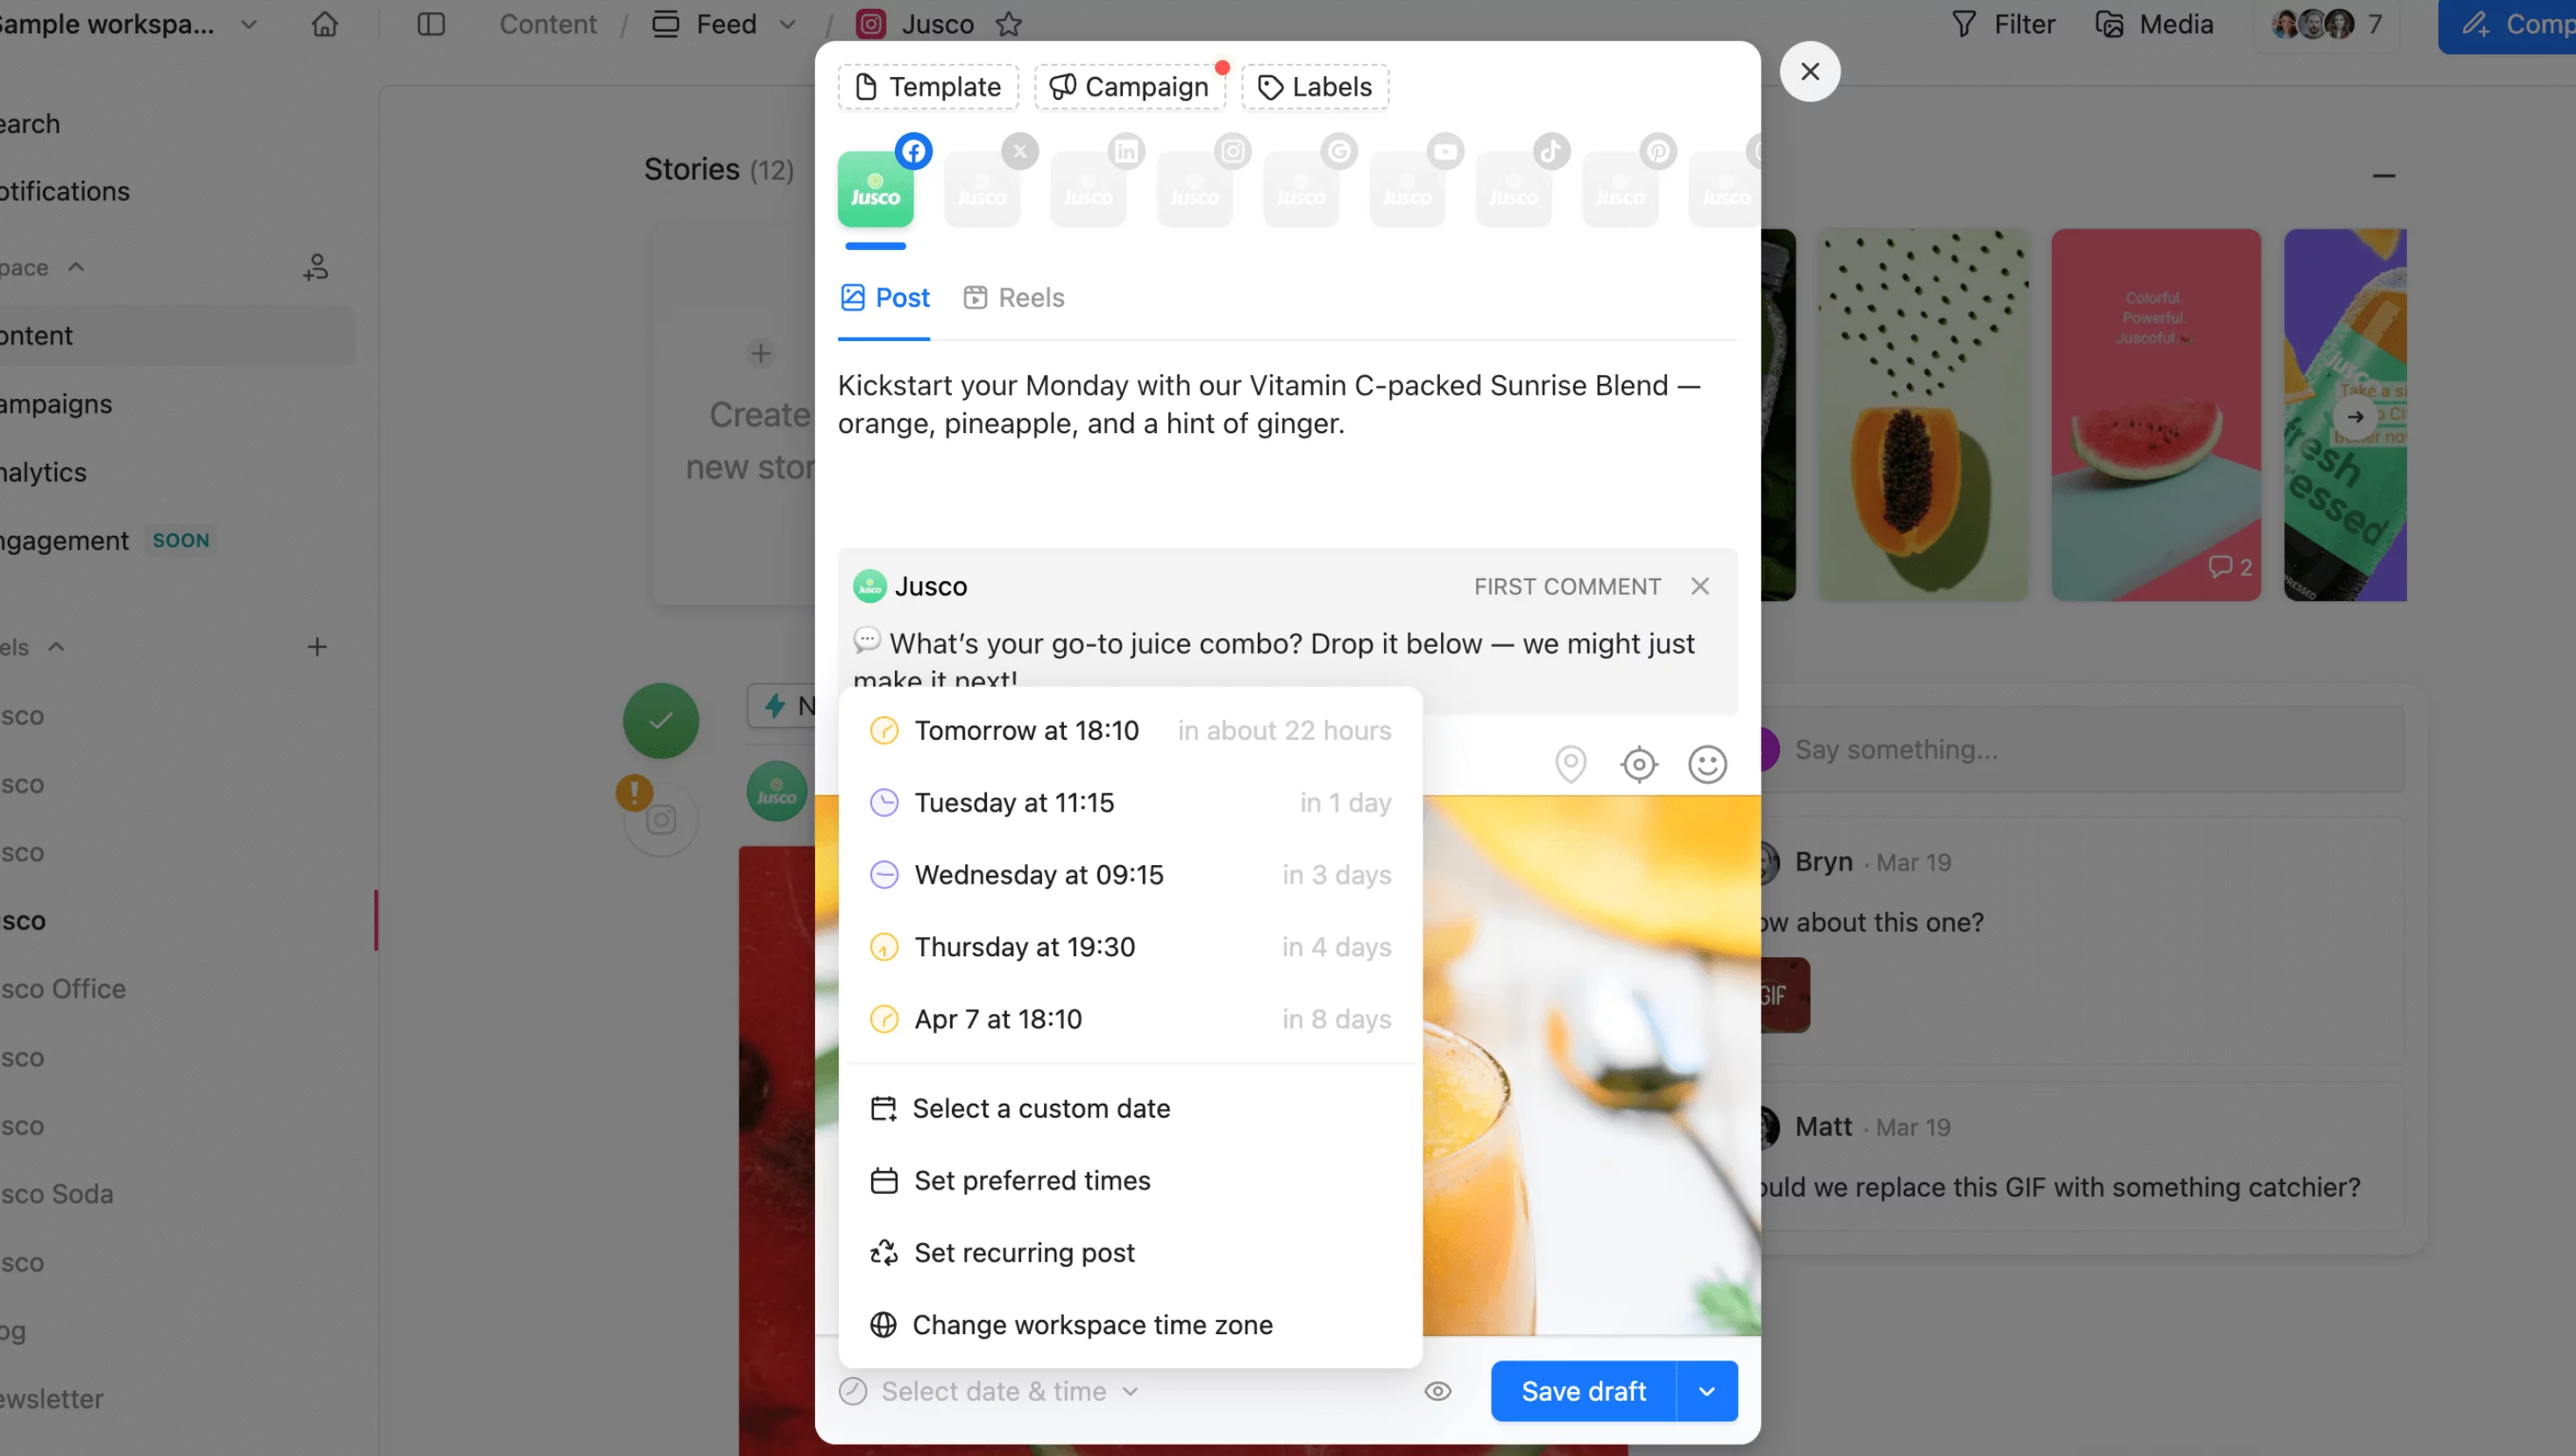Star the Jusco feed as favorite
This screenshot has height=1456, width=2576.
(x=1009, y=24)
